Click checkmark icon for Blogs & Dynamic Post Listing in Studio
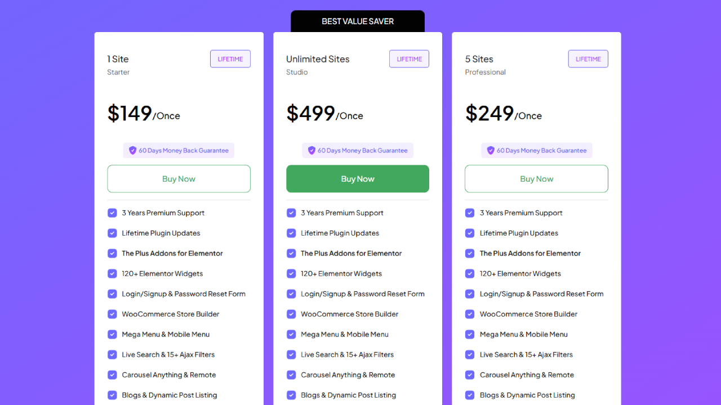This screenshot has height=405, width=721. (x=291, y=395)
